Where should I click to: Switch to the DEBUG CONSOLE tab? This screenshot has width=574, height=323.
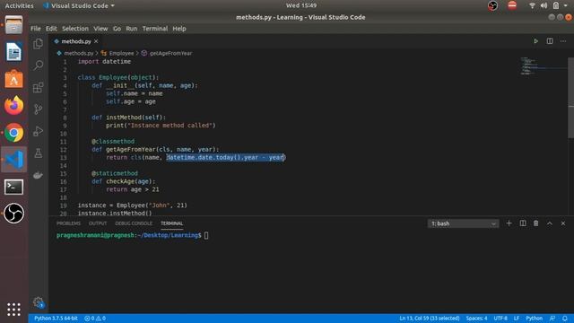click(134, 223)
